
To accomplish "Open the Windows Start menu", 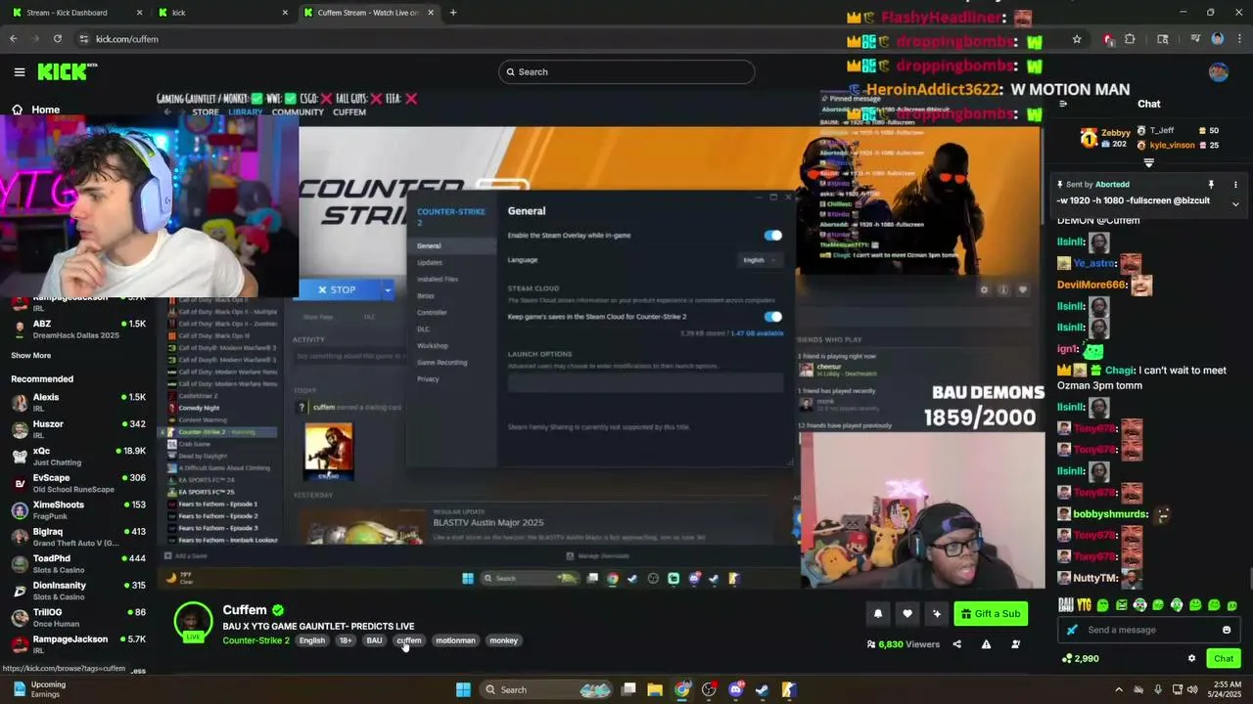I will point(463,689).
